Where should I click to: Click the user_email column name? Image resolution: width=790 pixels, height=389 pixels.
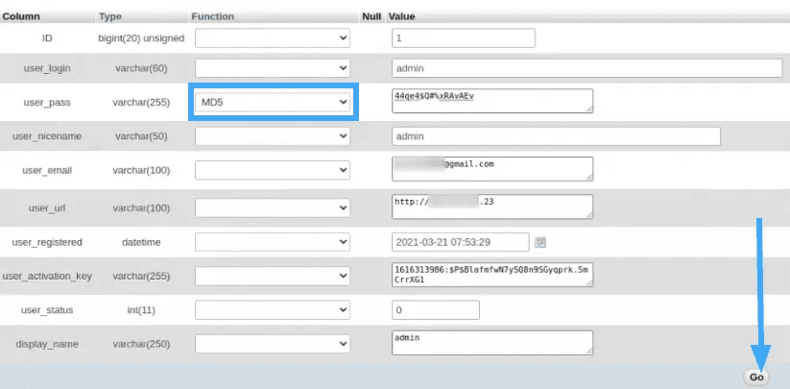(47, 170)
